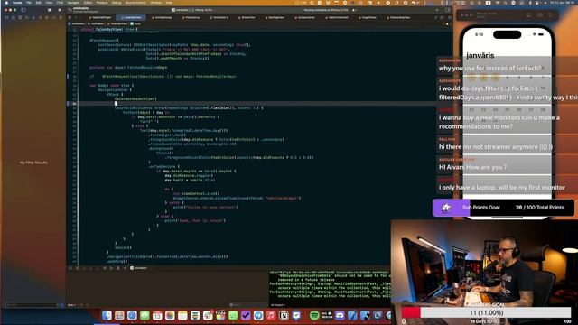Stop the running app in Xcode
The height and width of the screenshot is (325, 578).
click(49, 10)
